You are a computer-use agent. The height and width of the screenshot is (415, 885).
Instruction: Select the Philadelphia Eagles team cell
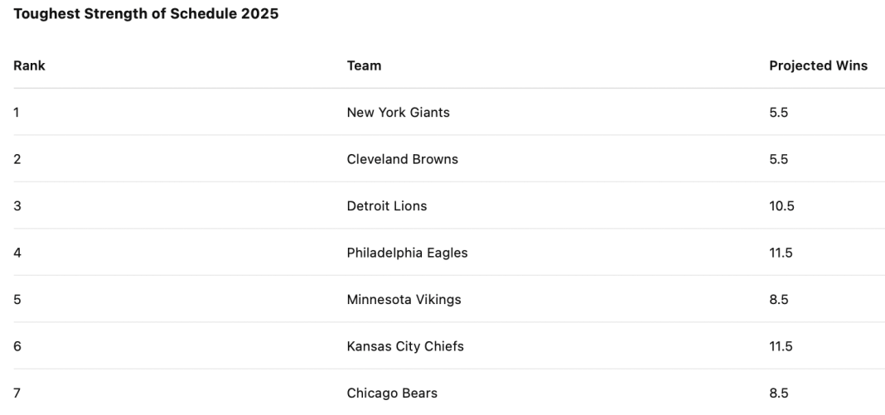[407, 253]
